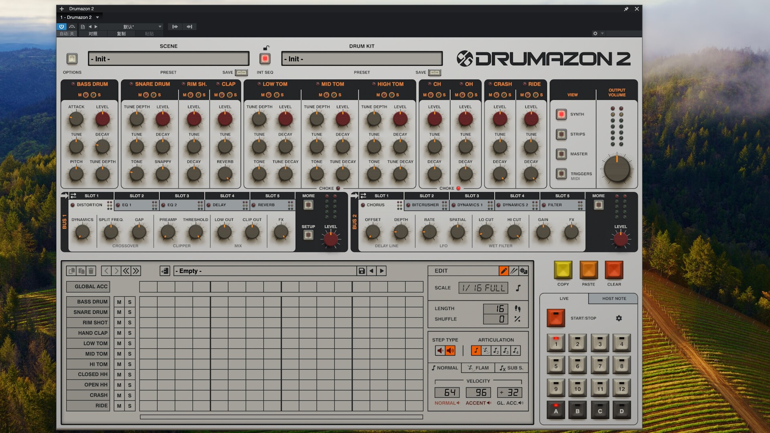Image resolution: width=770 pixels, height=433 pixels.
Task: Click the Bass Drum Level knob
Action: click(x=102, y=119)
